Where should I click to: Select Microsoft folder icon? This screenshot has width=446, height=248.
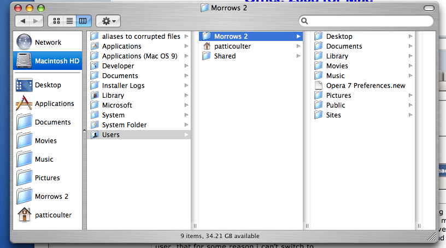tap(95, 105)
